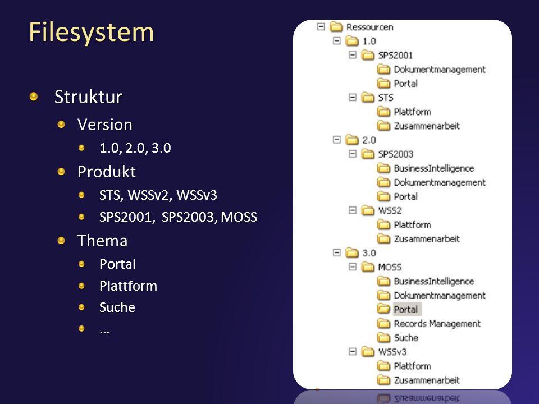
Task: Click the Produkt bullet text
Action: click(107, 172)
